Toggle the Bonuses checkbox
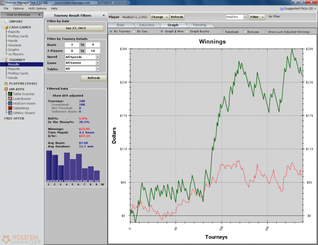Screen dimensions: 318x245 (x=245, y=32)
